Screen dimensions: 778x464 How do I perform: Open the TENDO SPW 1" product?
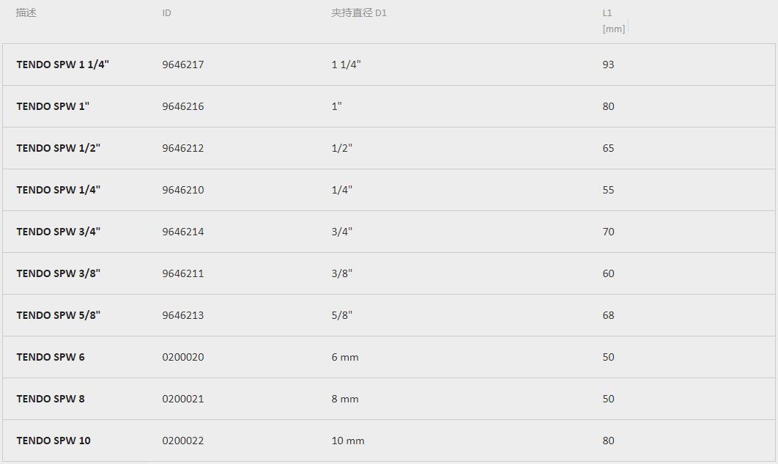pyautogui.click(x=53, y=106)
